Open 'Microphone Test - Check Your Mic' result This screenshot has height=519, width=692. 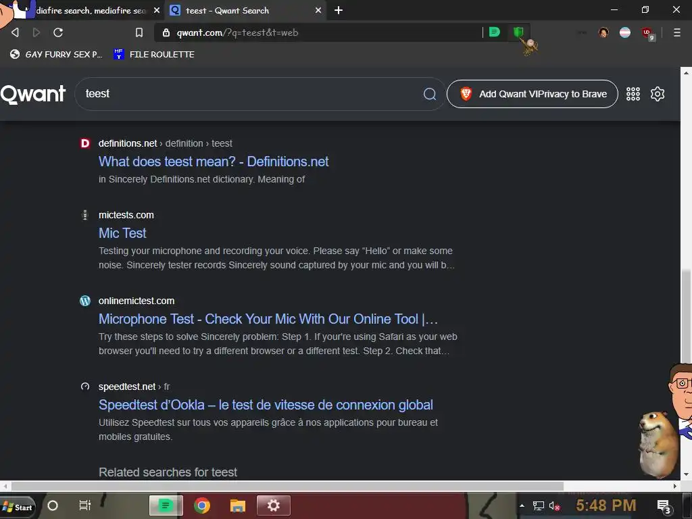(268, 319)
